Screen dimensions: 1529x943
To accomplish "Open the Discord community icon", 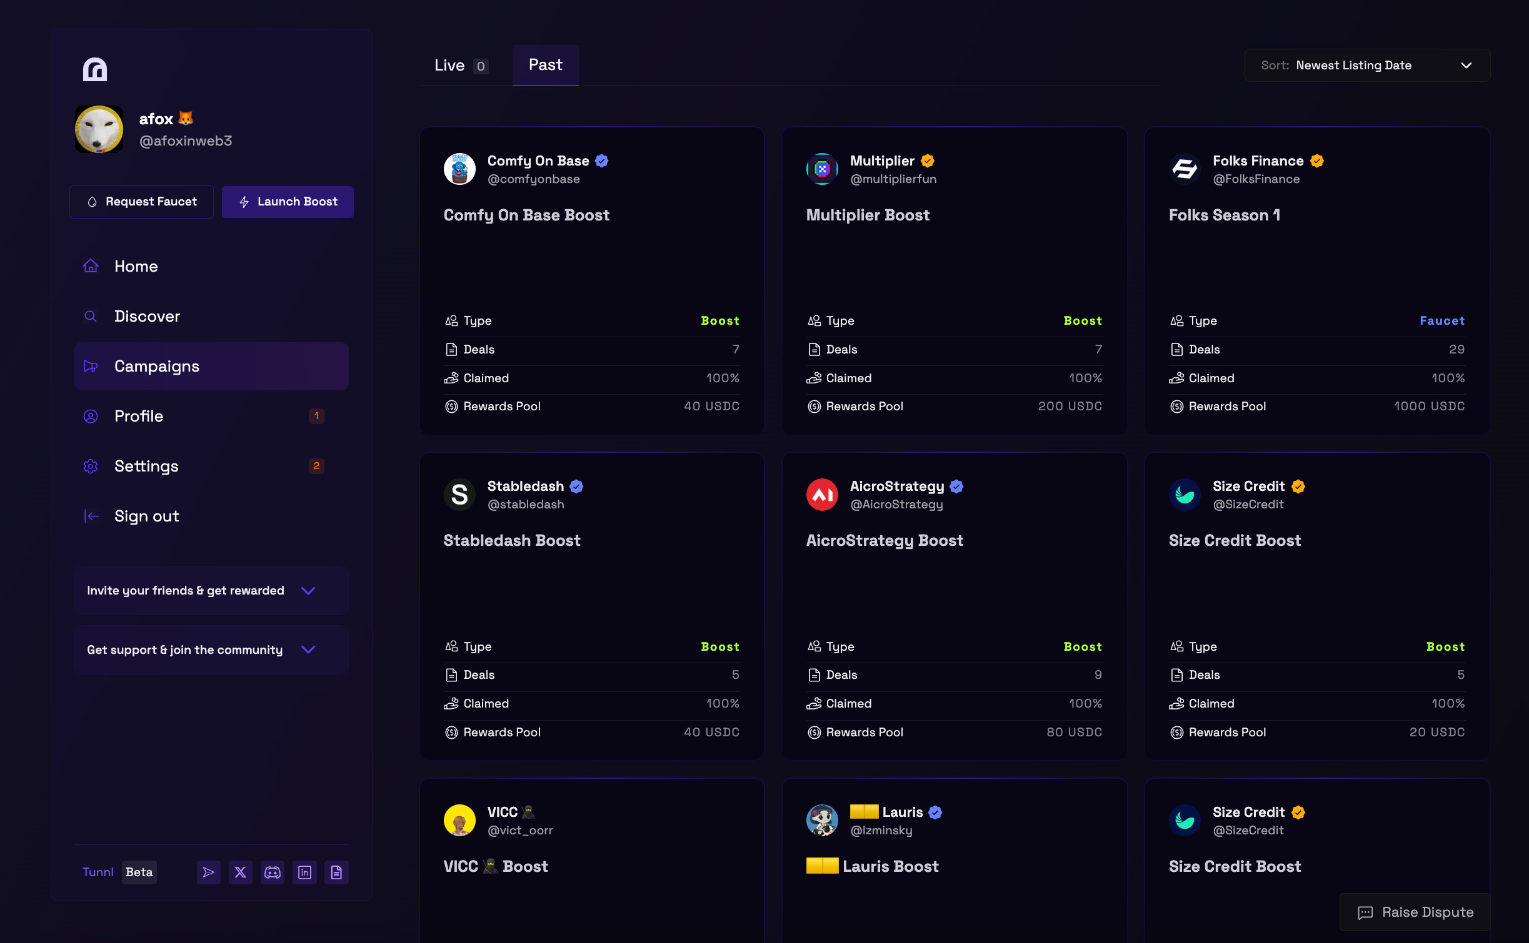I will click(273, 872).
